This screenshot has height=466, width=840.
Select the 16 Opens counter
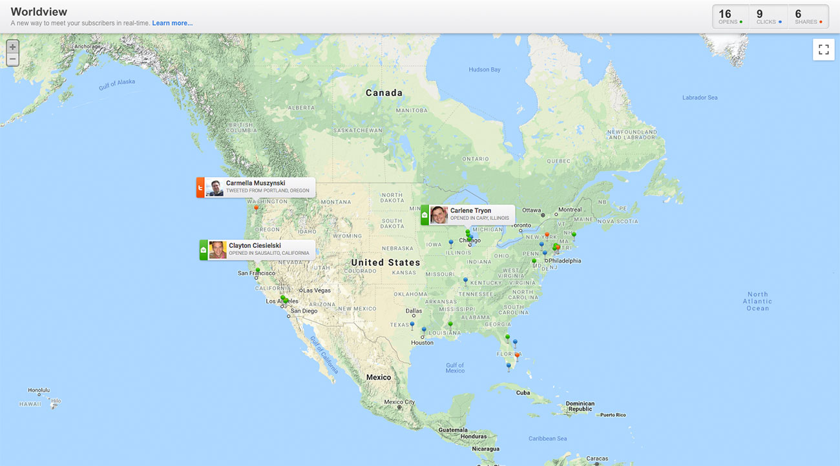[731, 17]
